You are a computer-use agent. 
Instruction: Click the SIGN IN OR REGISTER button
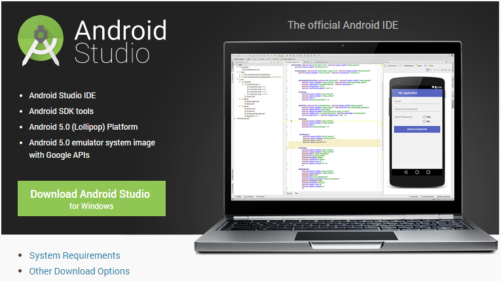click(417, 129)
